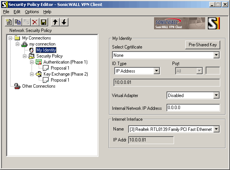230x170 pixels.
Task: Click the empty port number field
Action: click(x=213, y=71)
